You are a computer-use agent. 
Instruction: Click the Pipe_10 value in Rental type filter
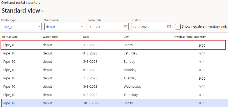click(x=9, y=27)
